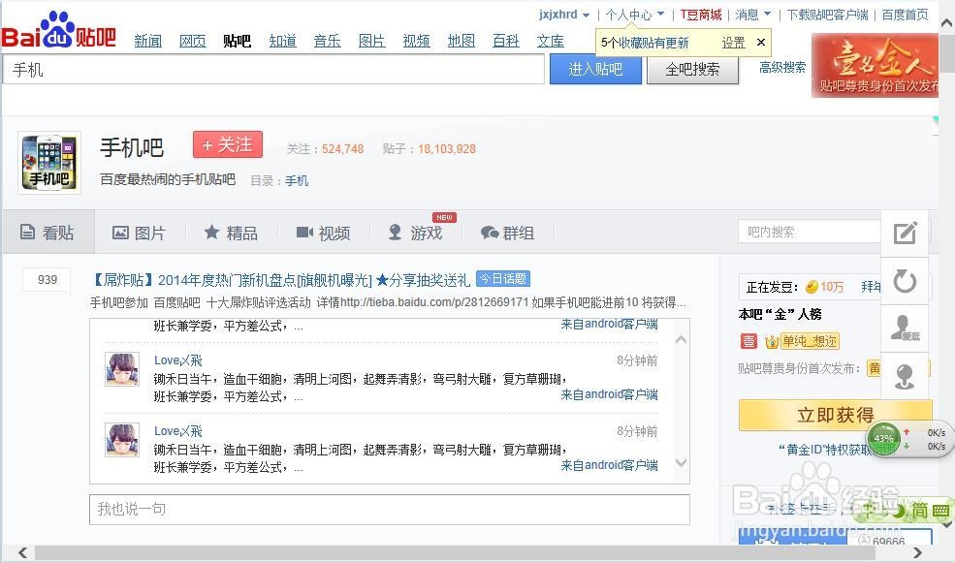The width and height of the screenshot is (955, 563).
Task: Click the 手机 directory link
Action: [297, 181]
